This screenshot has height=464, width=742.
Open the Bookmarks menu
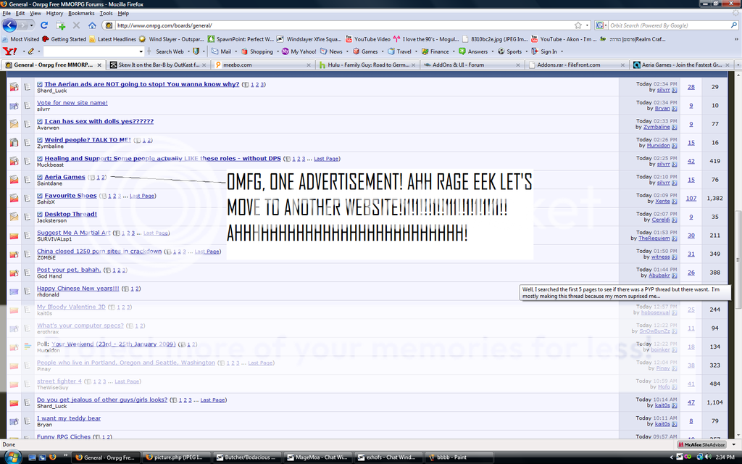pyautogui.click(x=81, y=13)
